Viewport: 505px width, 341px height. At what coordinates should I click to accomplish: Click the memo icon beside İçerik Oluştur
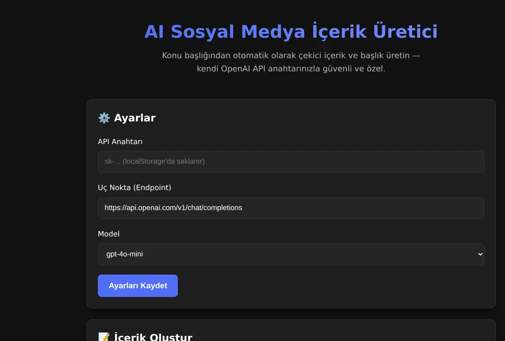[x=104, y=337]
